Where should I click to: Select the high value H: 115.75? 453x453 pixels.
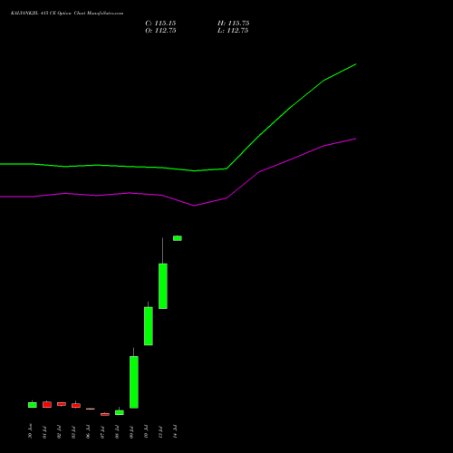coord(233,24)
